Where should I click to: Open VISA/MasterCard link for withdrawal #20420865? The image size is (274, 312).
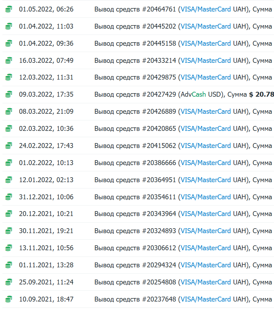click(x=206, y=128)
